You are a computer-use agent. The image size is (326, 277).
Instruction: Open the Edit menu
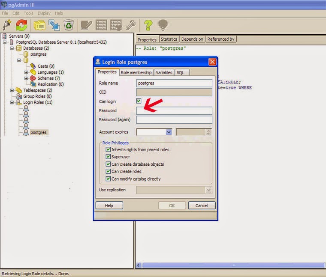coord(15,13)
